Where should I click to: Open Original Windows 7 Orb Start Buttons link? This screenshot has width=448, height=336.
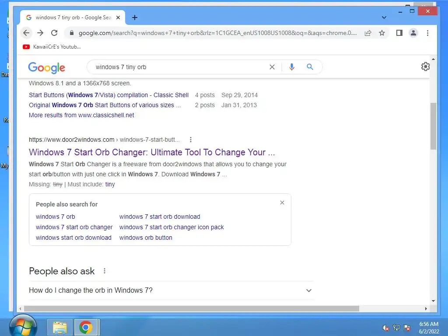point(105,105)
